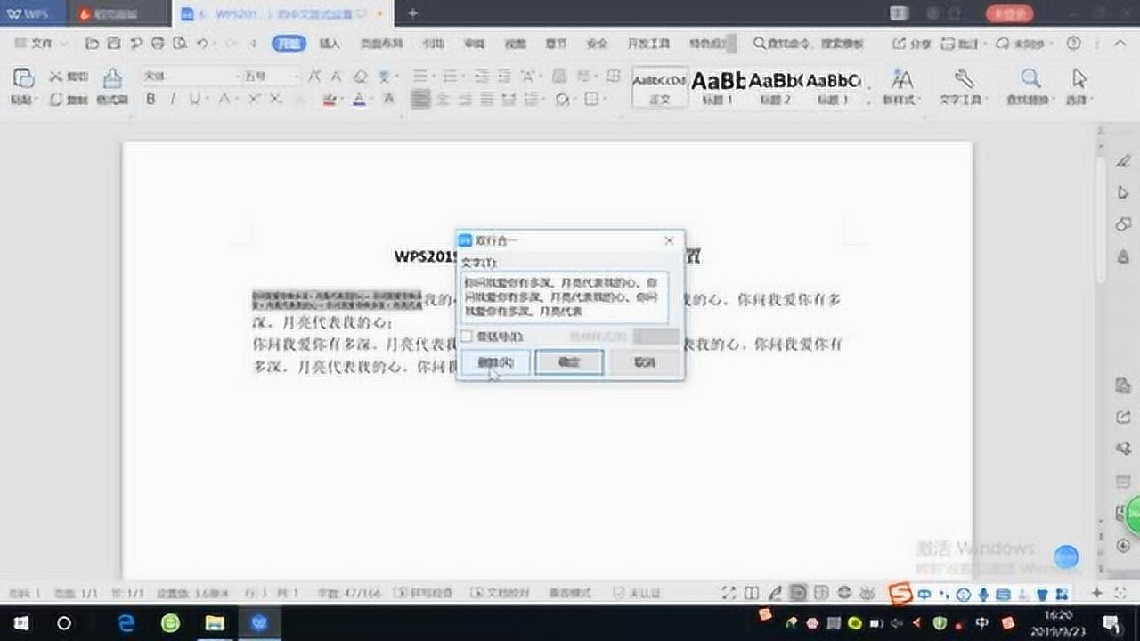Apply the 标题 2 heading style
Viewport: 1140px width, 641px height.
click(777, 86)
